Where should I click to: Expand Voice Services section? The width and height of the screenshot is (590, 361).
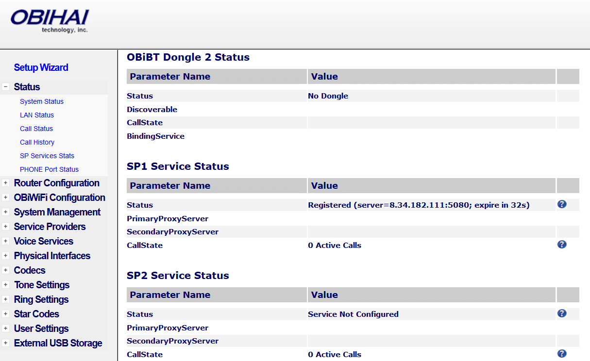pyautogui.click(x=6, y=241)
